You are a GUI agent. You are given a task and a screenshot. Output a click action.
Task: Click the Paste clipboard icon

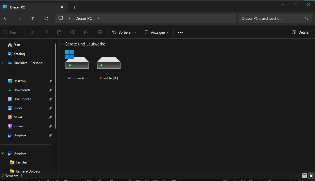59,32
